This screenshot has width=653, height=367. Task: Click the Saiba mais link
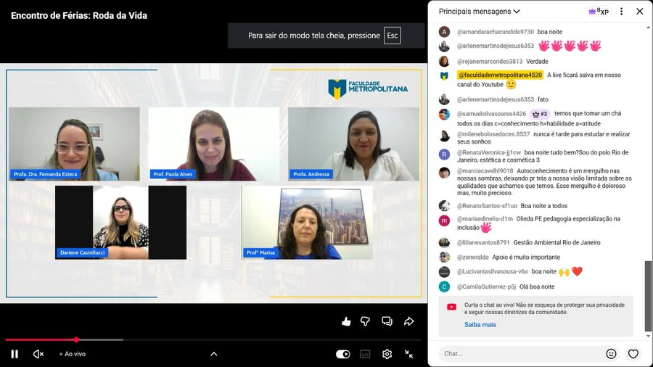480,324
